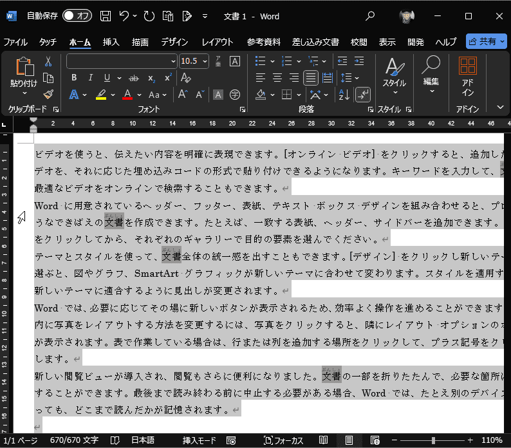Switch to the 挿入 tab
The width and height of the screenshot is (511, 448).
point(111,42)
